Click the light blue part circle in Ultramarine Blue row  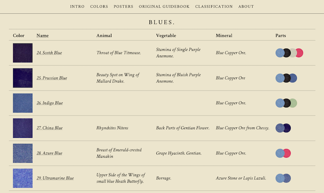280,178
